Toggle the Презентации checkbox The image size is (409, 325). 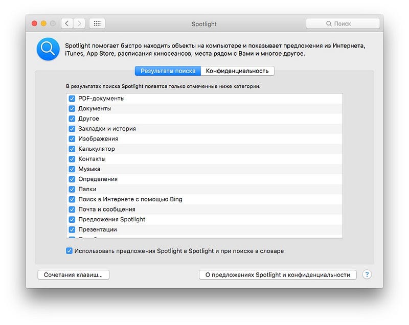[x=72, y=229]
